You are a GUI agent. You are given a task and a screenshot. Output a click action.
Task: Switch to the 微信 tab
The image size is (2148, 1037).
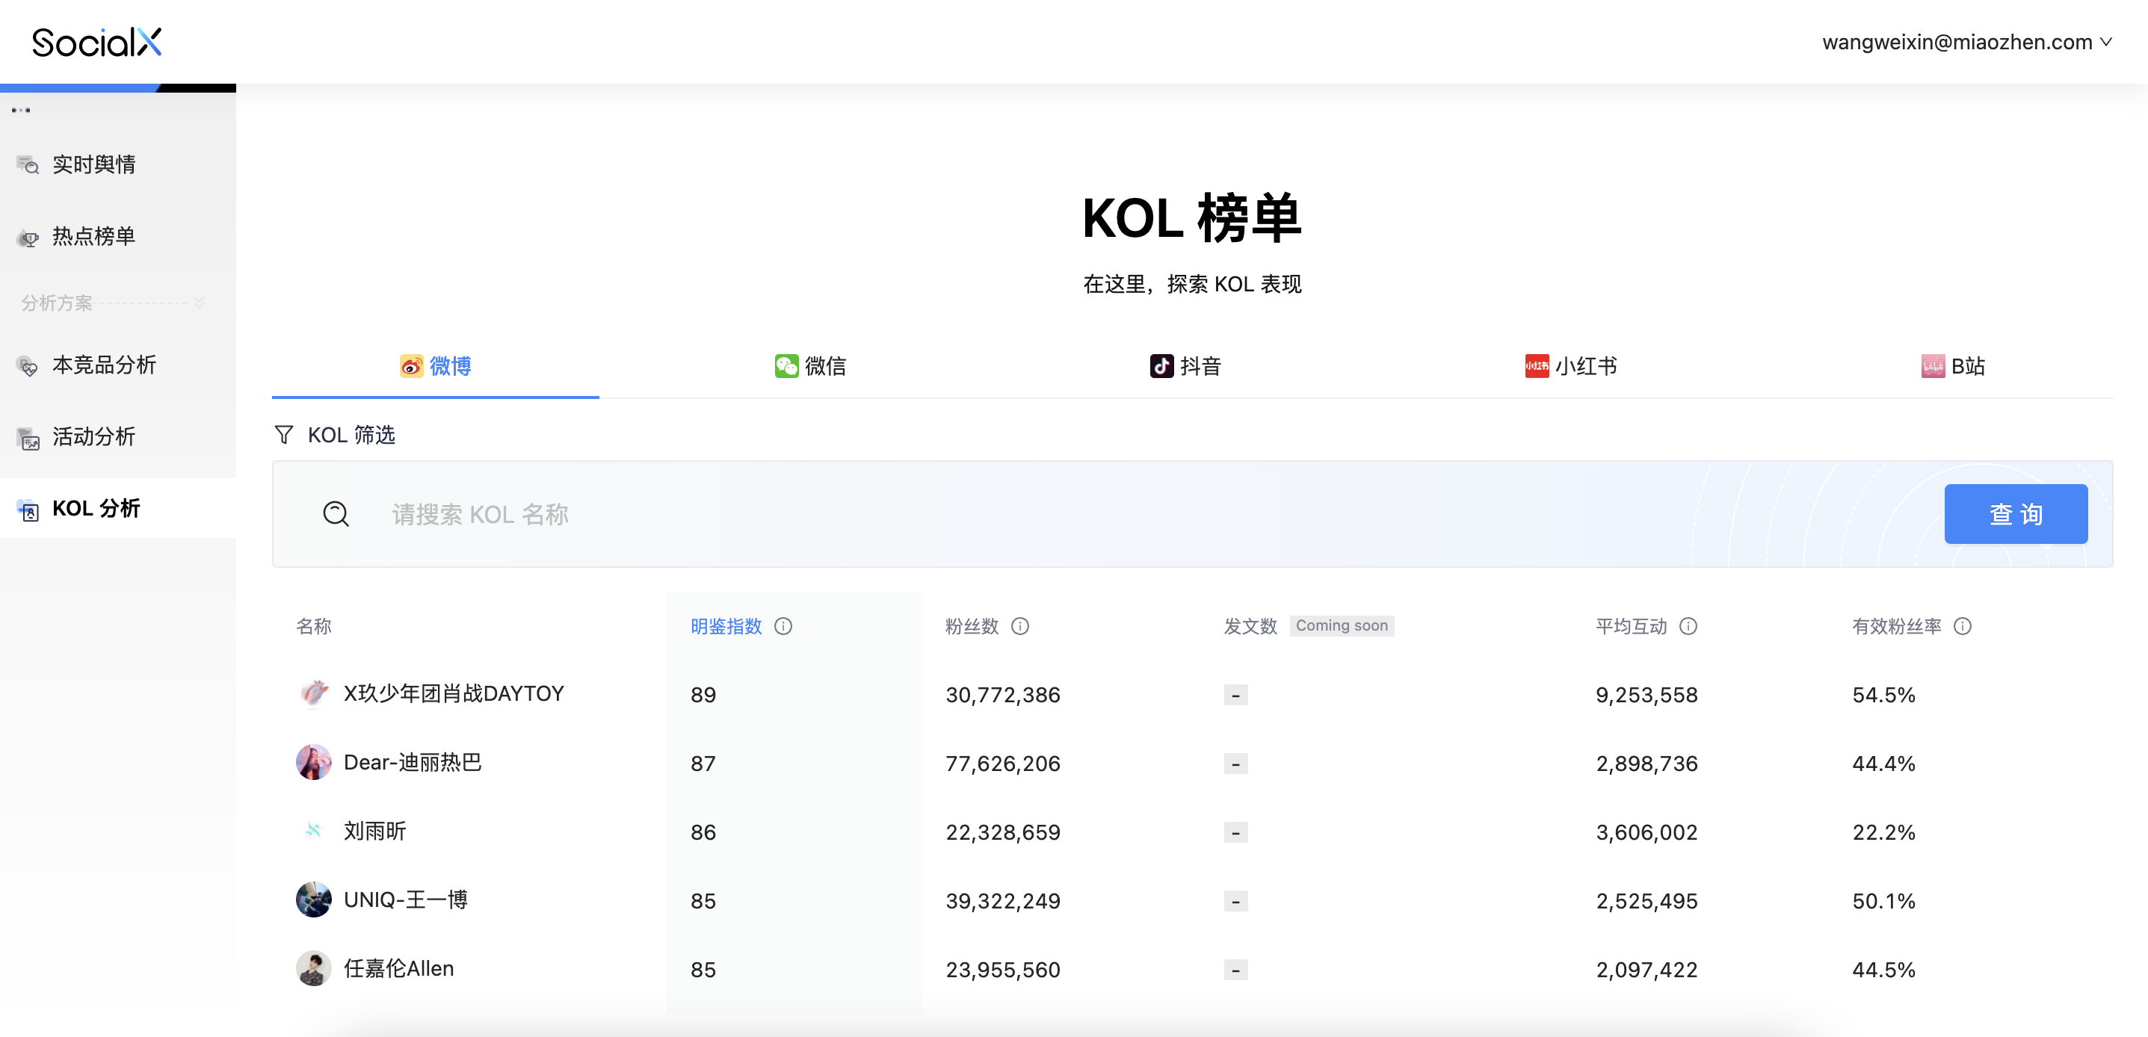(809, 366)
